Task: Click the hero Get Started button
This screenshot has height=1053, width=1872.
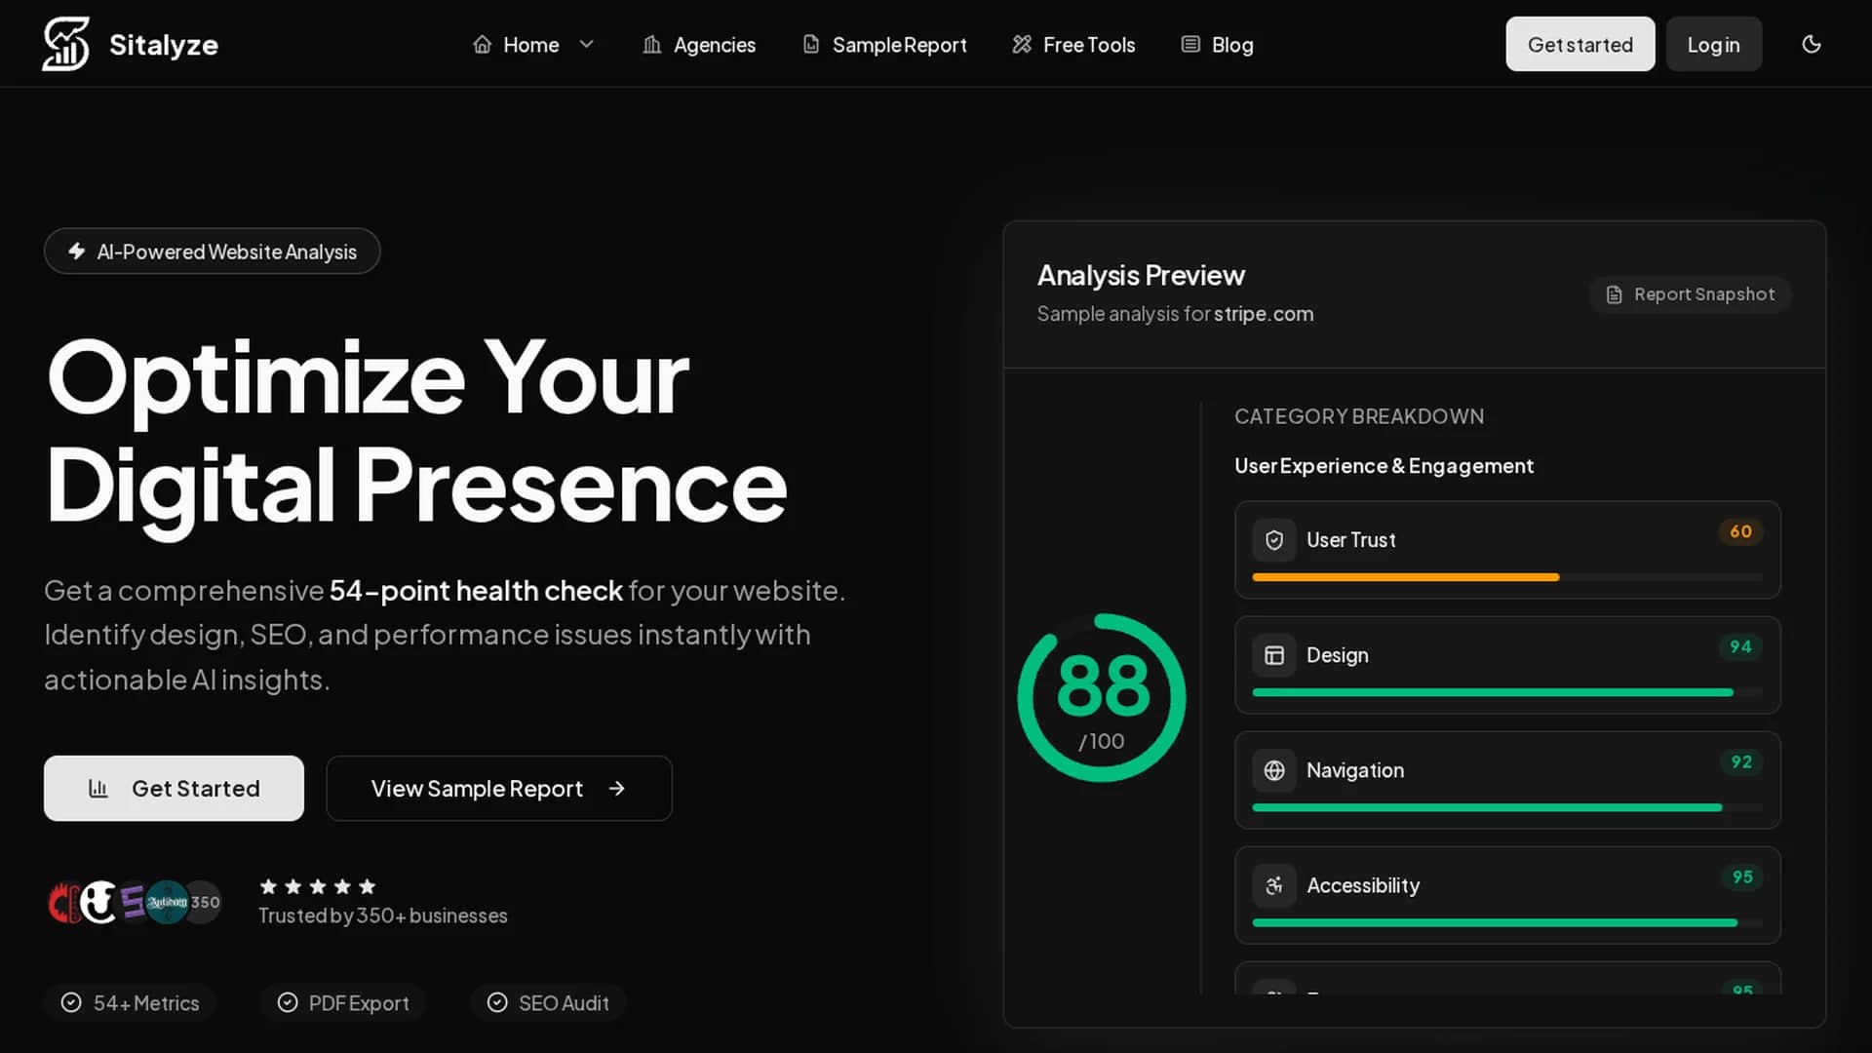Action: click(174, 788)
